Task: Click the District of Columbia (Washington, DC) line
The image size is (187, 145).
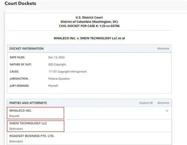Action: (x=89, y=22)
